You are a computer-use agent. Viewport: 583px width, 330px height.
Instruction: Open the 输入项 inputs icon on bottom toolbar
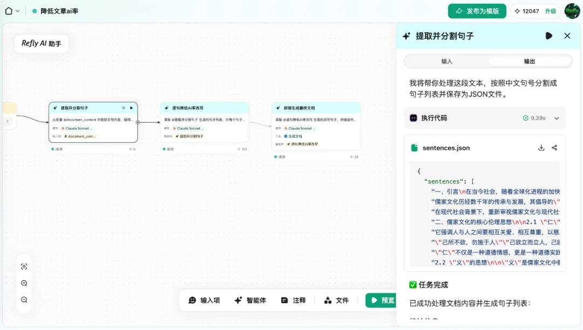pos(193,301)
